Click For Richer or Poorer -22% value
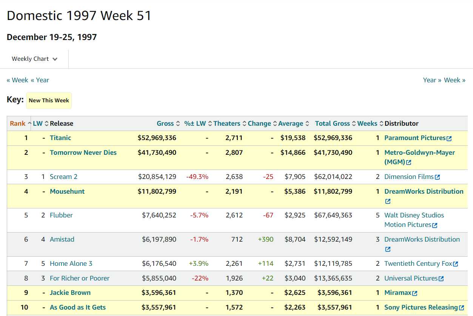Screen dimensions: 473x316 200,278
